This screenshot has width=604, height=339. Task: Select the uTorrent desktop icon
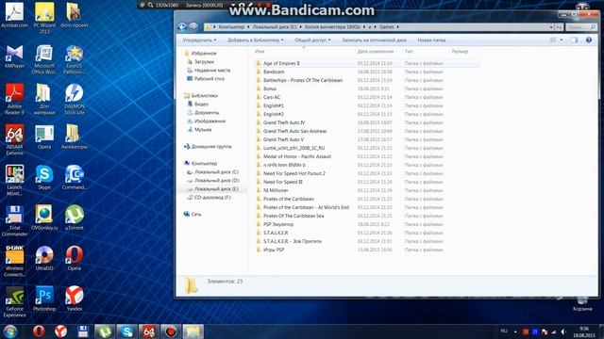point(74,218)
